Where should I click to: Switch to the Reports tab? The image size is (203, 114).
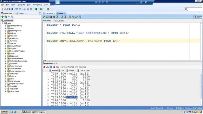click(21, 13)
